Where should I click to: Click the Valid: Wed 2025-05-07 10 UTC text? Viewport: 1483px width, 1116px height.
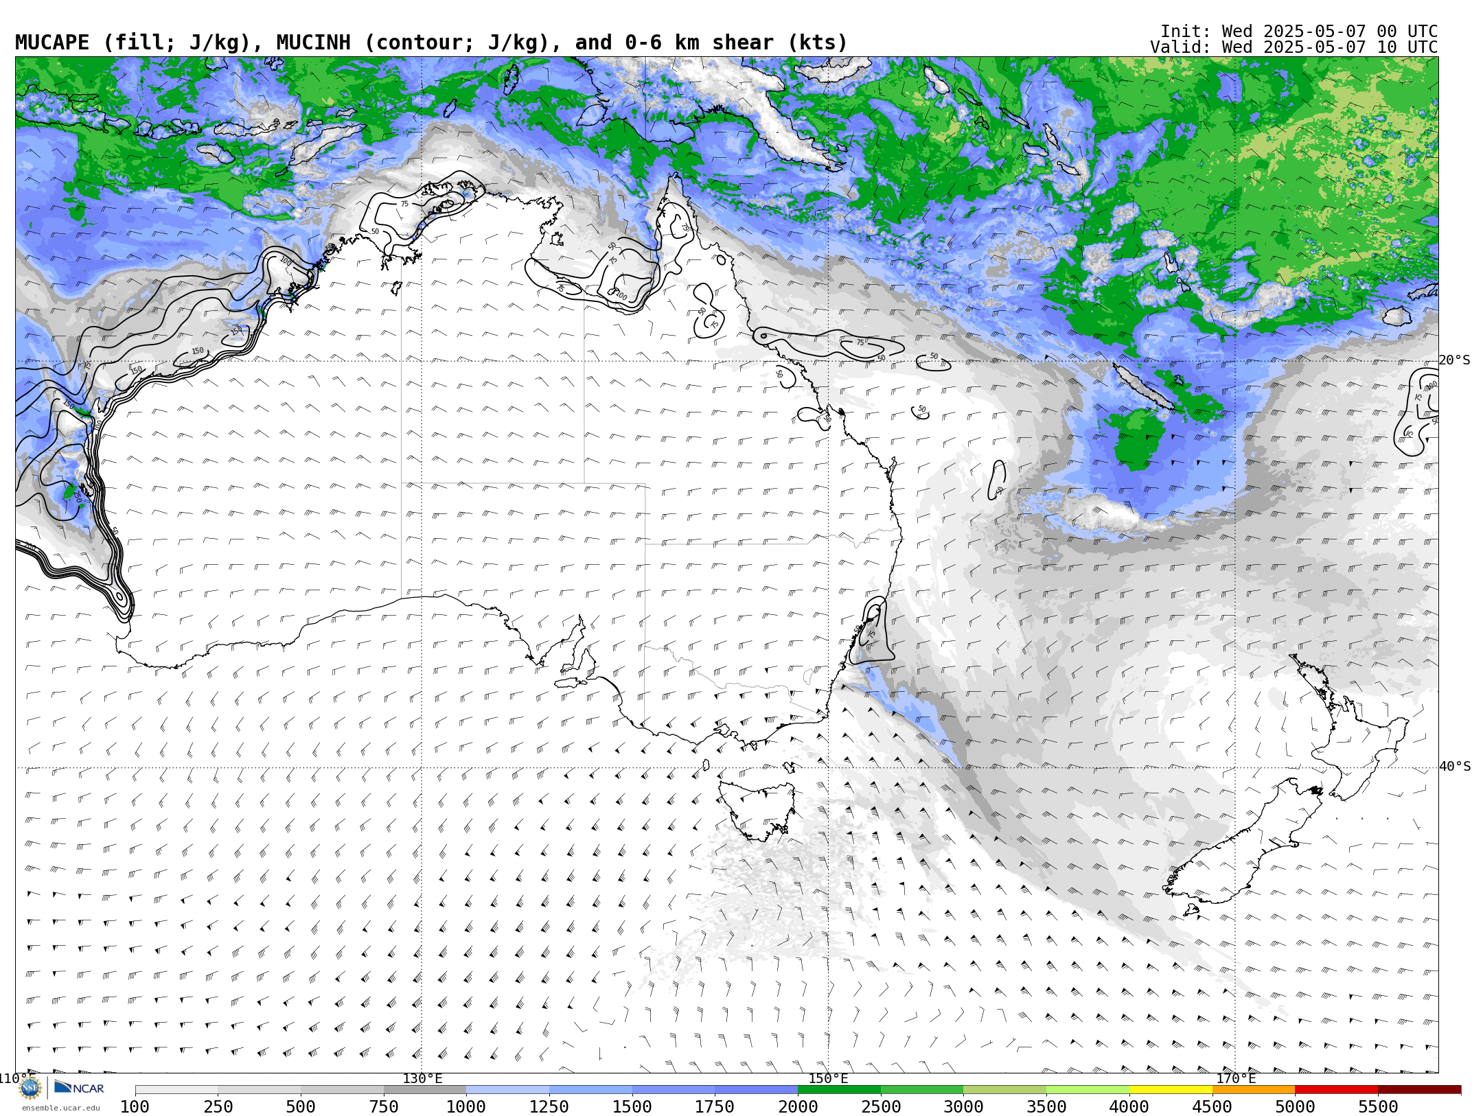[x=1294, y=47]
